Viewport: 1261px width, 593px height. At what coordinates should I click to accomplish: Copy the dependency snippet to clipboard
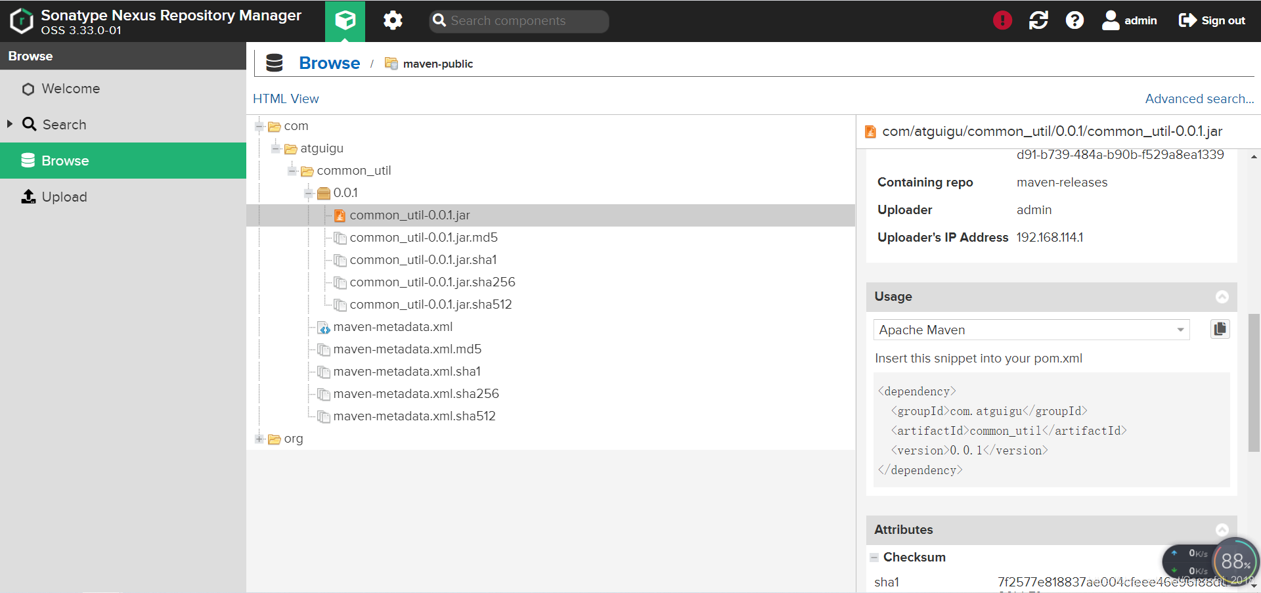tap(1220, 329)
